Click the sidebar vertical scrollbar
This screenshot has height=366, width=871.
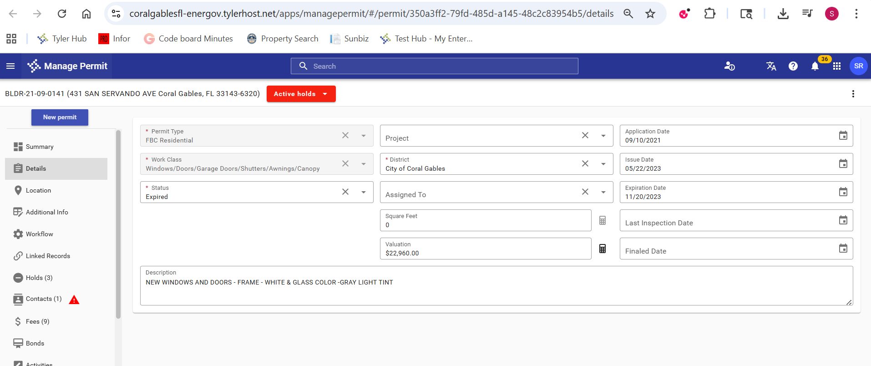pos(118,223)
